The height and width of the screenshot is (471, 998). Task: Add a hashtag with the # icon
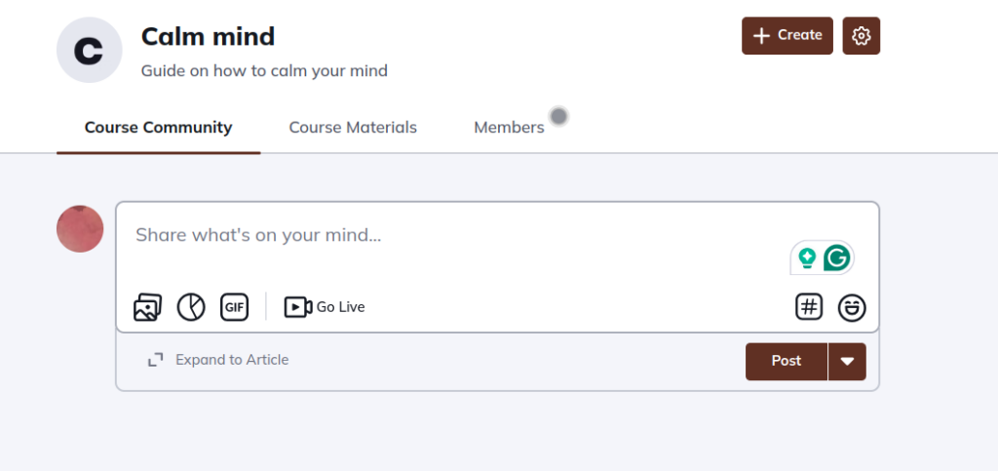809,307
